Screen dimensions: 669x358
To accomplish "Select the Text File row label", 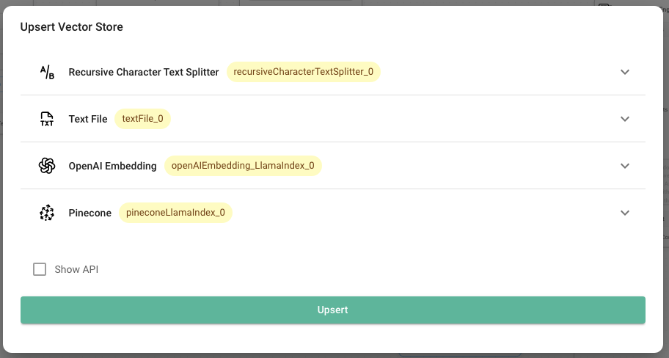I will pos(88,119).
